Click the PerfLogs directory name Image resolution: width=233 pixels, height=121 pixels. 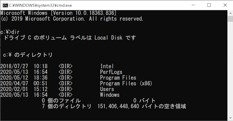[x=111, y=72]
